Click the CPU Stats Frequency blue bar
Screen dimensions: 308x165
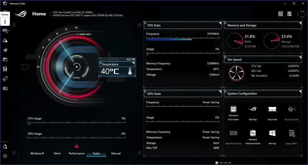[169, 39]
